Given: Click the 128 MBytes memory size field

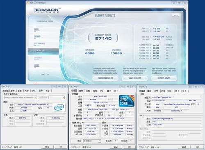Looking at the screenshot, I should 55,118.
